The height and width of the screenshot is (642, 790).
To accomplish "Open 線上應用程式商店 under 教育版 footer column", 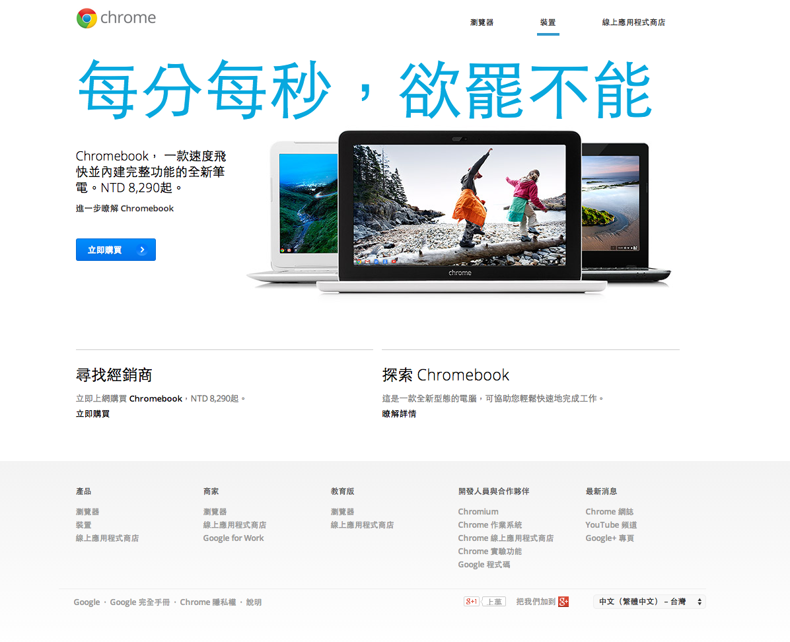I will [x=362, y=524].
